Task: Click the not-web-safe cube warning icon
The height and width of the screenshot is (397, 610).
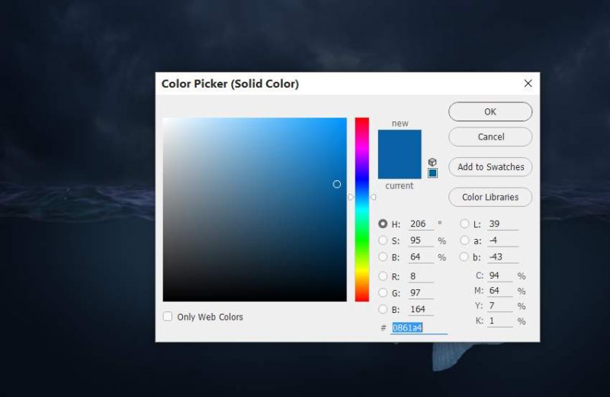Action: (x=432, y=162)
